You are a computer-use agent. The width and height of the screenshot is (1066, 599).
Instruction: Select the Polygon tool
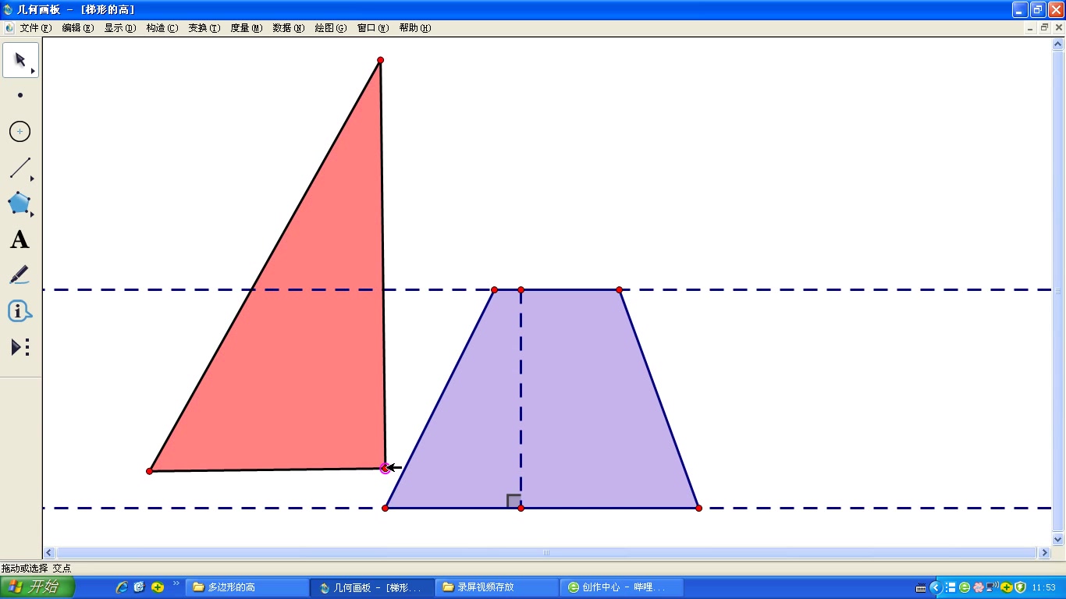click(x=20, y=204)
